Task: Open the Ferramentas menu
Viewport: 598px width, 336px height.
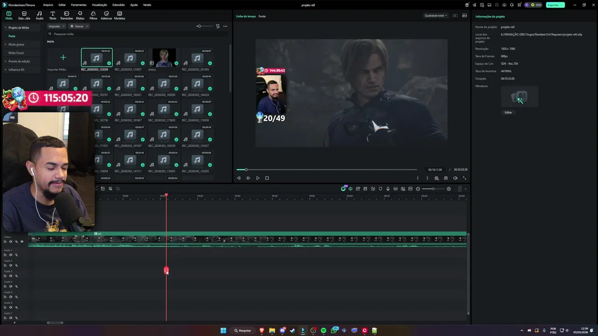Action: coord(78,5)
